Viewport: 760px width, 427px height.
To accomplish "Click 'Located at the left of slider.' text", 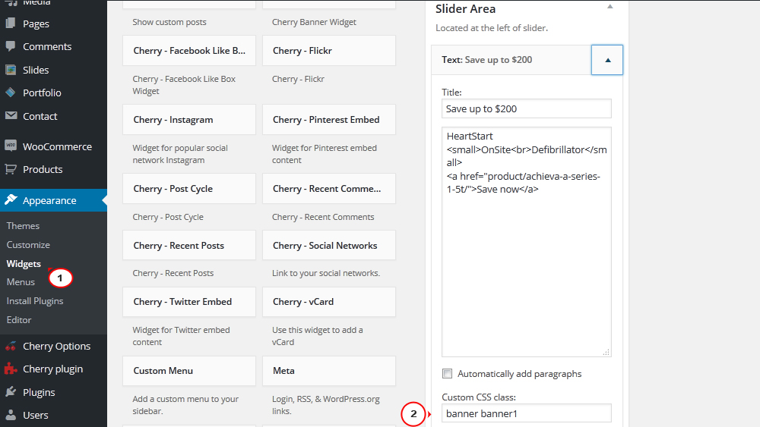I will click(492, 28).
